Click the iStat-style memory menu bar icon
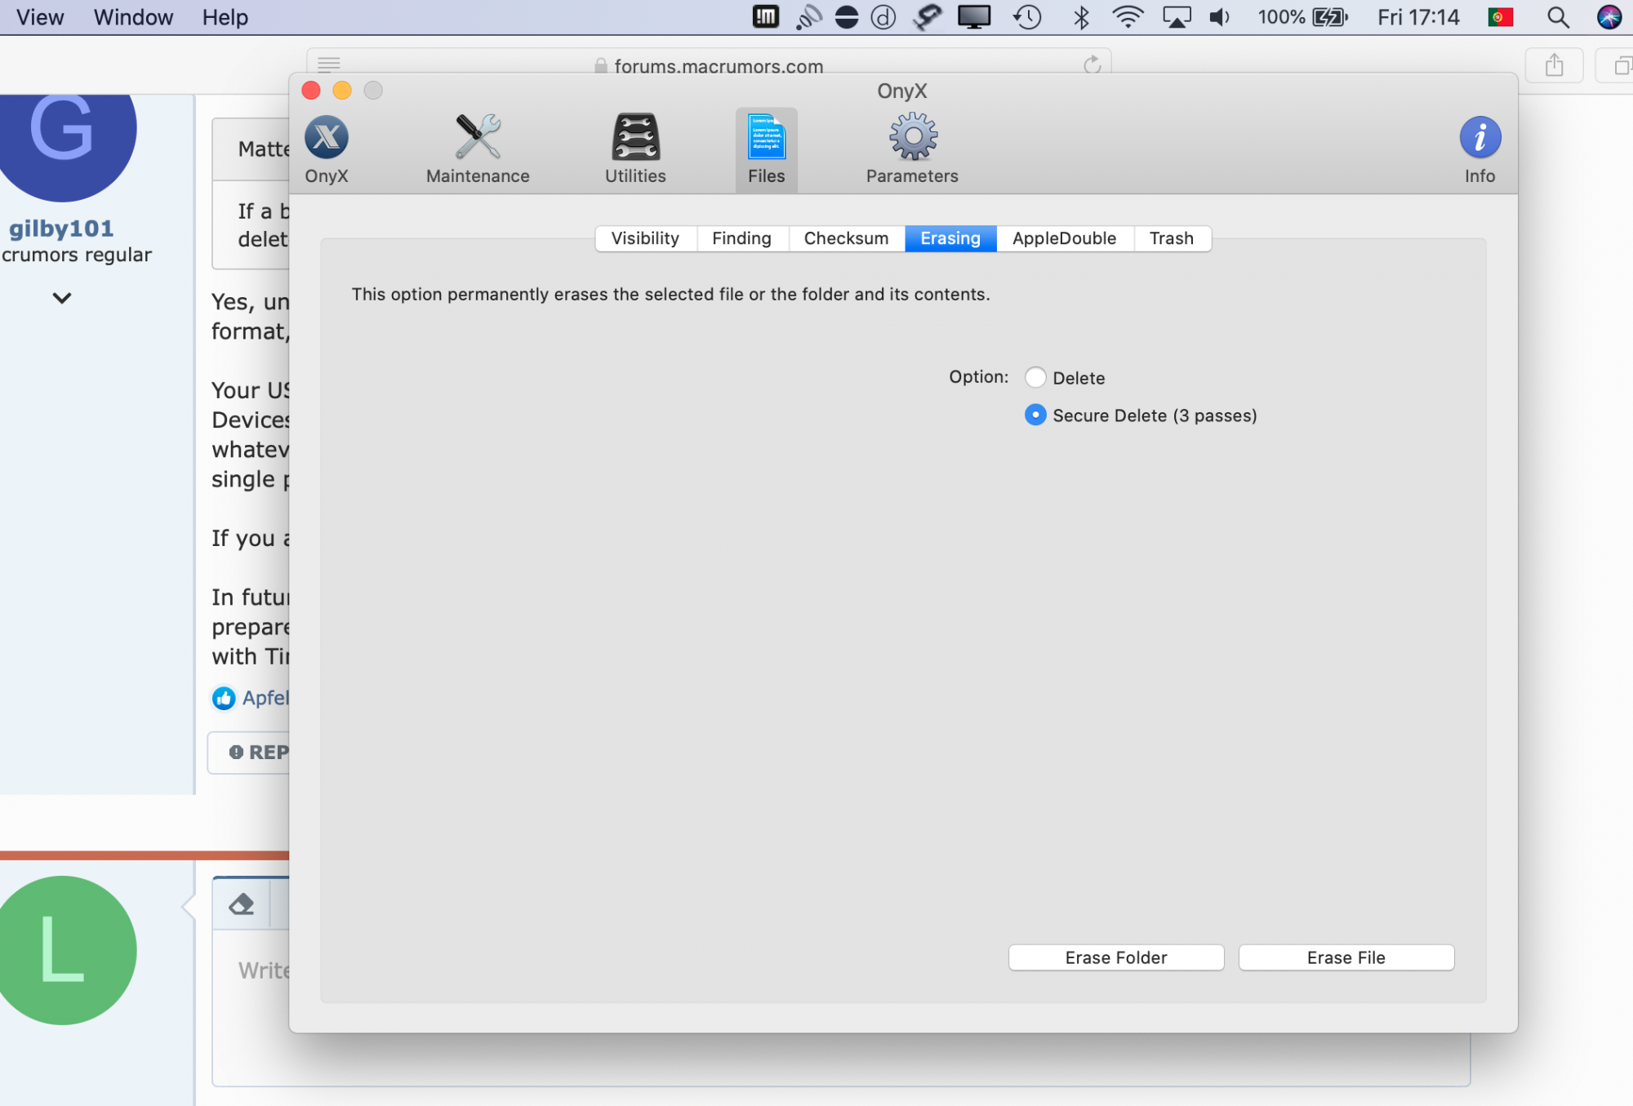Viewport: 1633px width, 1106px height. 766,17
